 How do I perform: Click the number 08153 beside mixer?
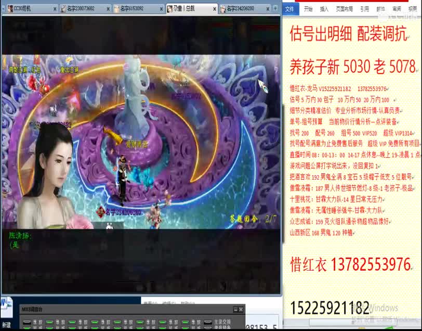261,327
